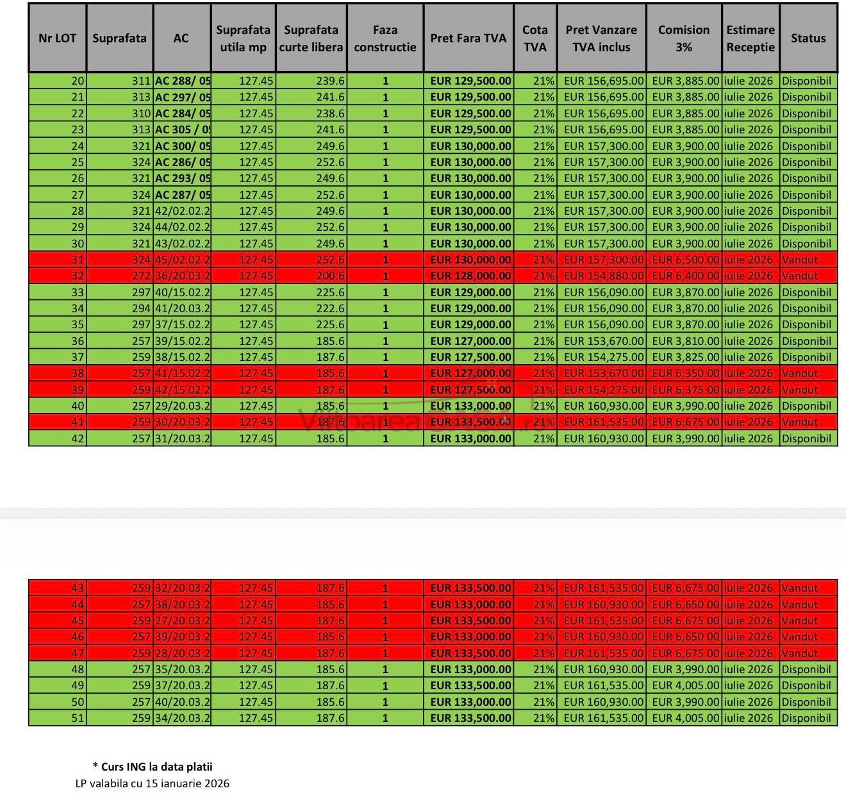This screenshot has width=846, height=795.
Task: Select the Faza constructie column header
Action: pos(385,38)
